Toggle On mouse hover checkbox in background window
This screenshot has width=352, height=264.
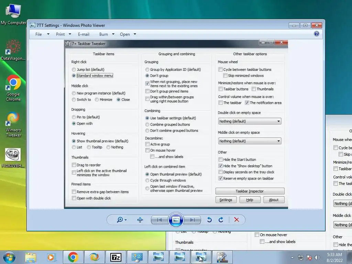coord(257,235)
